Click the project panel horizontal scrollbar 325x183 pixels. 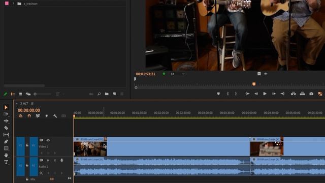pos(24,85)
